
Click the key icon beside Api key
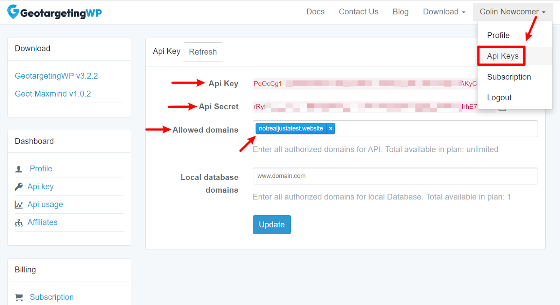click(19, 187)
